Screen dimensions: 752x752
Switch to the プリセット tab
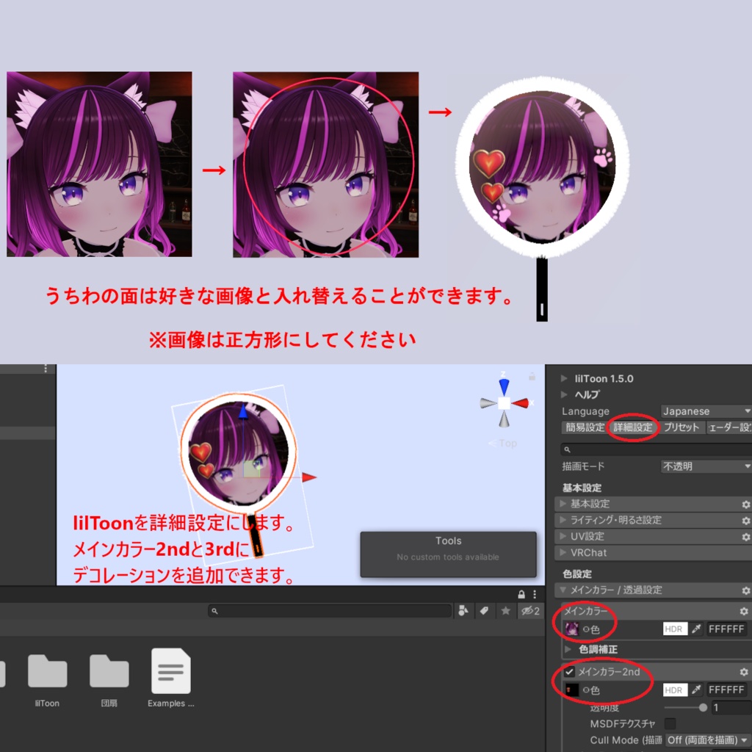point(681,427)
